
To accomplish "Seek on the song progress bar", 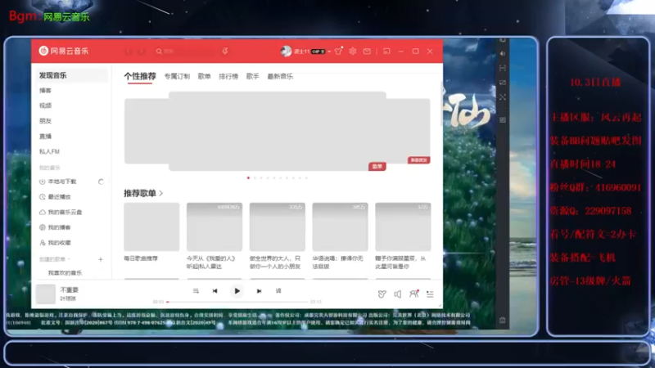I will [x=237, y=302].
